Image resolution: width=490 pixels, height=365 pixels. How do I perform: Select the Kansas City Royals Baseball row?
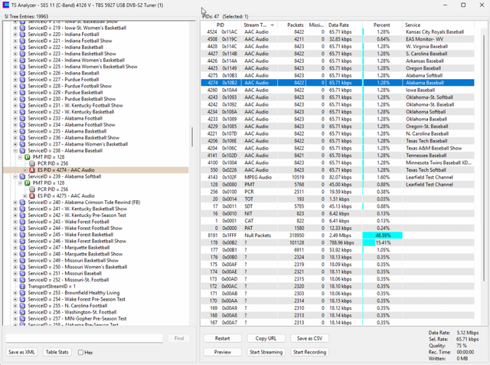pos(338,32)
